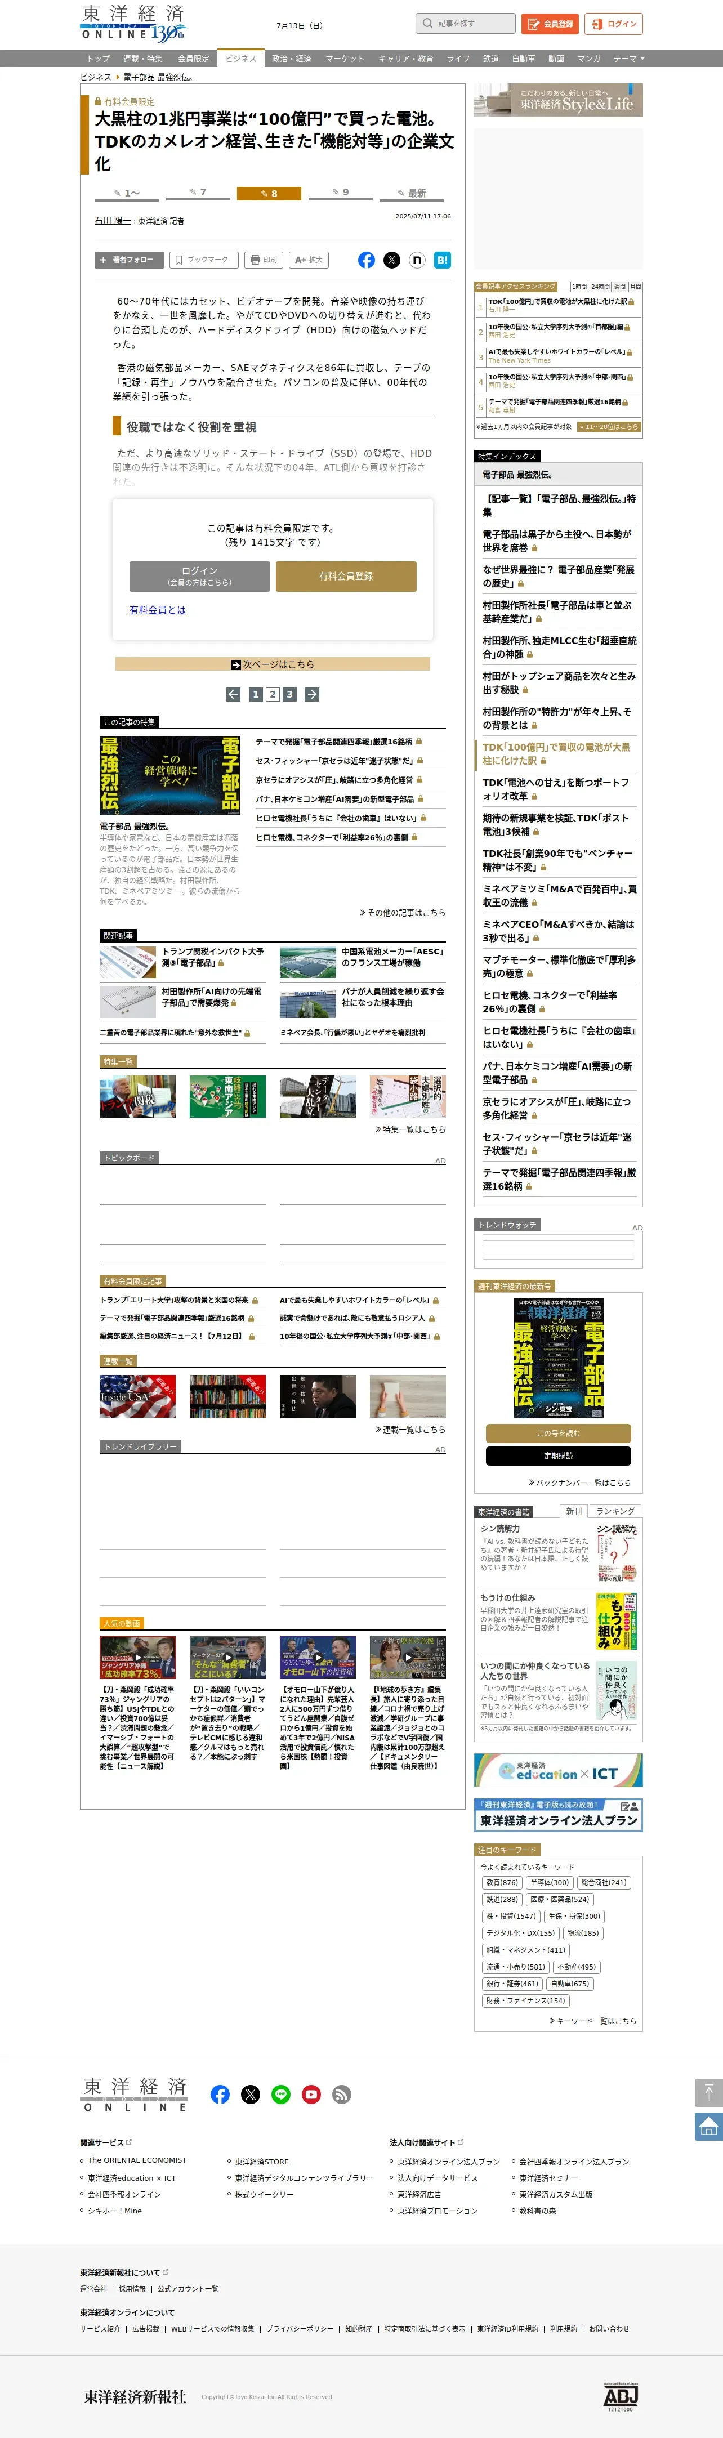The image size is (723, 2438).
Task: Open バックナンバー一覧はこちら link
Action: click(x=579, y=1483)
